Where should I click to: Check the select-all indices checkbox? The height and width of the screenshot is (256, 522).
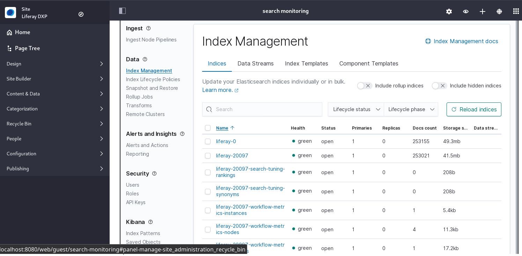208,128
